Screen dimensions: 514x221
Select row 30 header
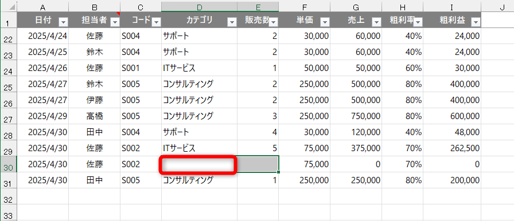click(9, 164)
